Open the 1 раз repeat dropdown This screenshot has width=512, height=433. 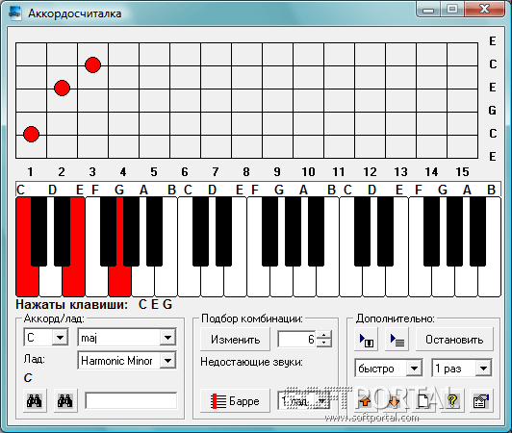coord(483,369)
